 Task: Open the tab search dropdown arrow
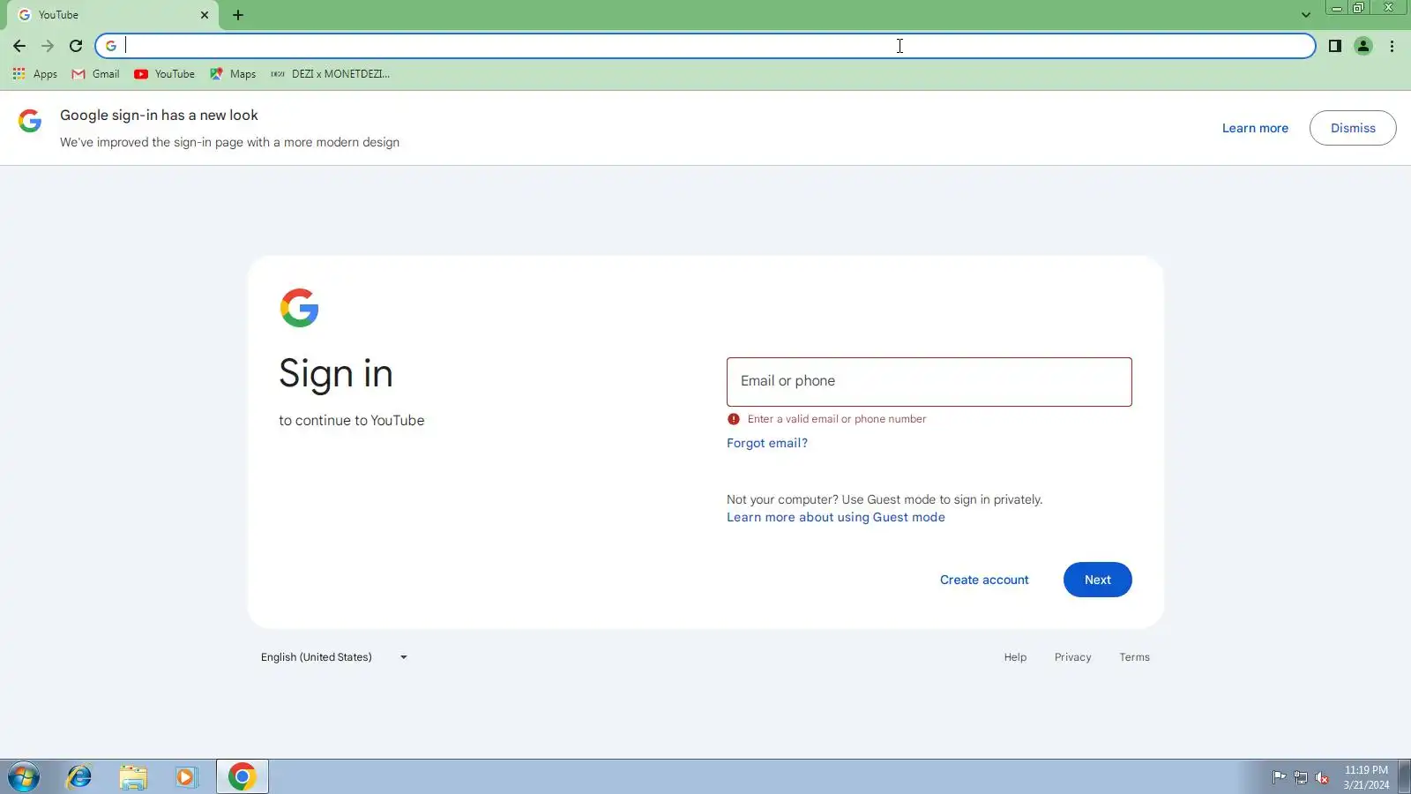1306,15
